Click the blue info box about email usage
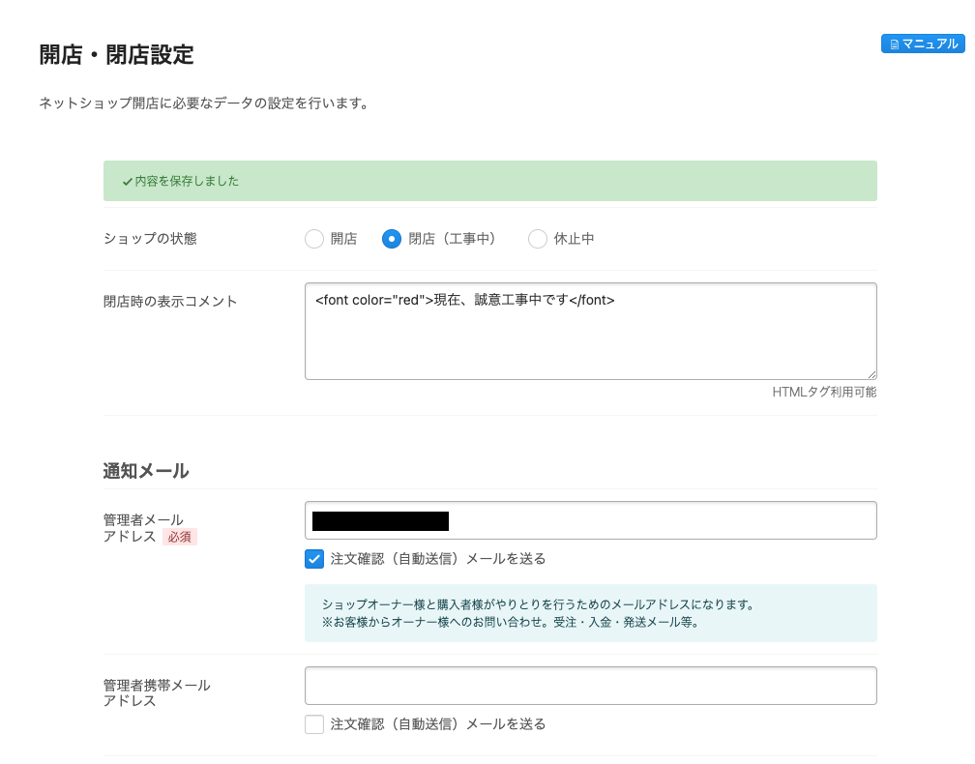Image resolution: width=975 pixels, height=764 pixels. click(x=590, y=612)
